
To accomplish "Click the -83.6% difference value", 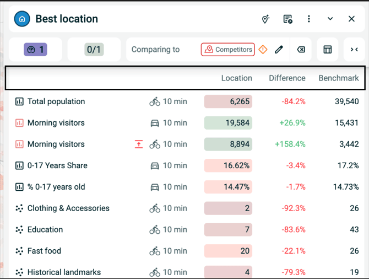I will (294, 229).
